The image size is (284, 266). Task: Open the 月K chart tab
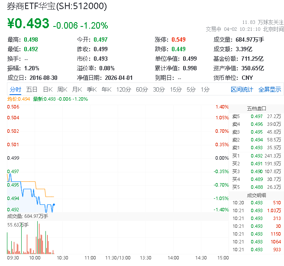coord(77,89)
